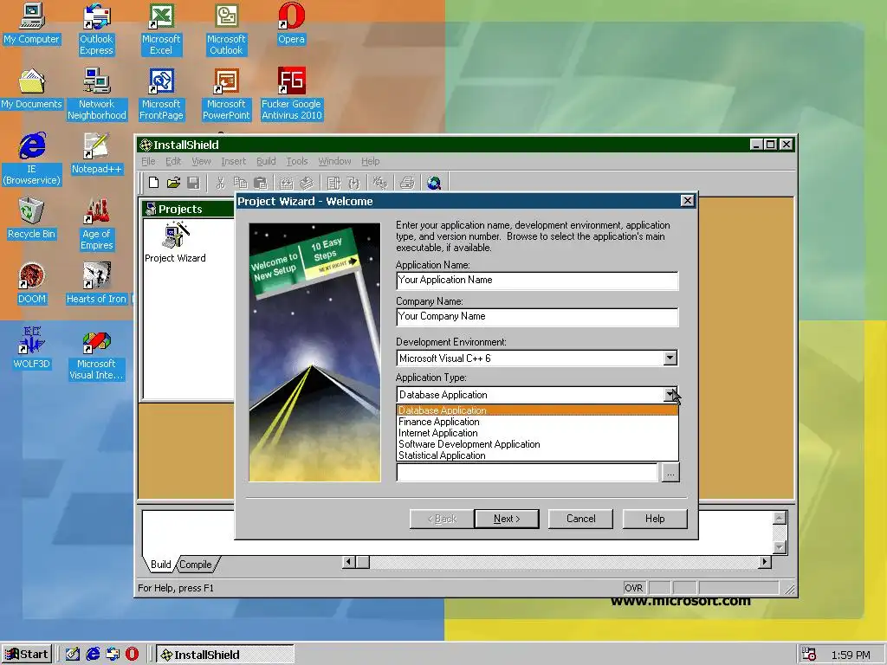Choose Statistical Application option

[537, 455]
